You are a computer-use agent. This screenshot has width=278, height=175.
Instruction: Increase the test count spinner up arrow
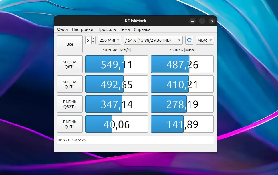(93, 38)
